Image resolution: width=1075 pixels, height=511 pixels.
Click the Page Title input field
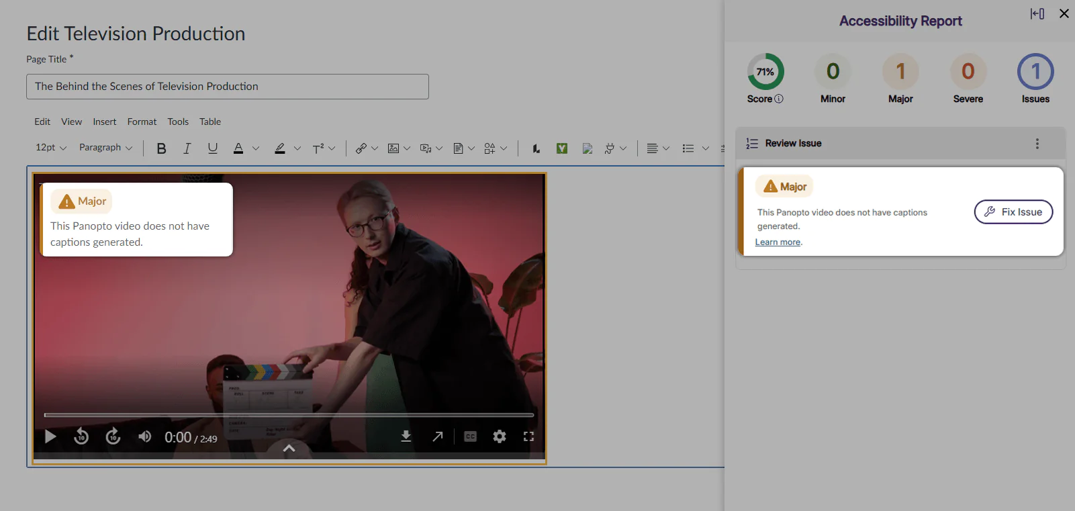(x=228, y=87)
